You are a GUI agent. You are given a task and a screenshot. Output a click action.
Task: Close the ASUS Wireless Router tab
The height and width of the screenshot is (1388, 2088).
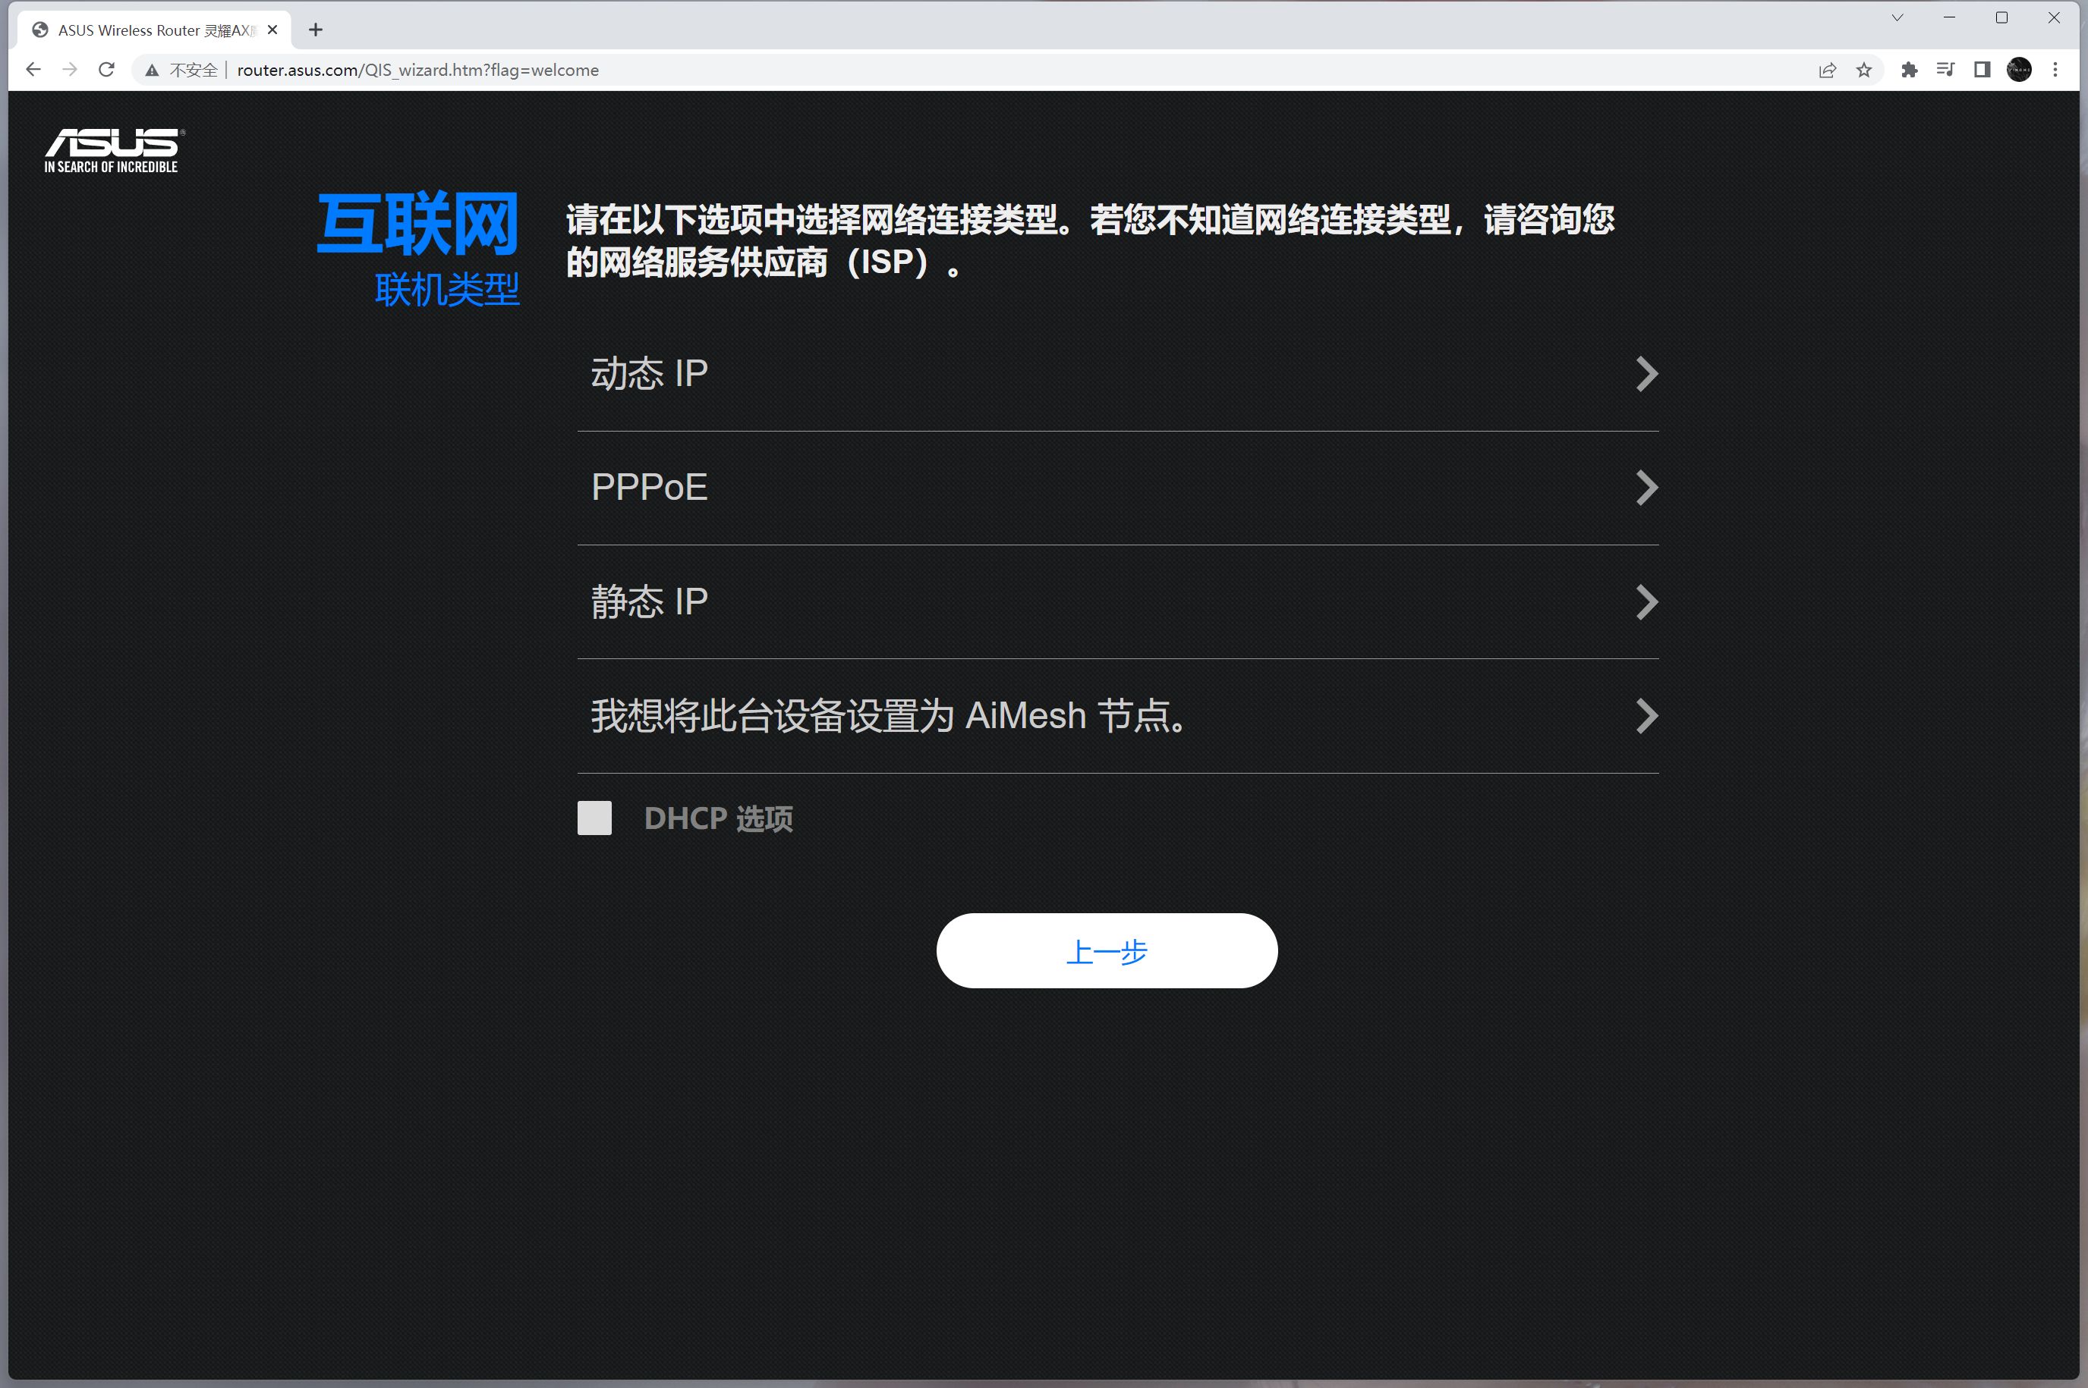pyautogui.click(x=272, y=30)
